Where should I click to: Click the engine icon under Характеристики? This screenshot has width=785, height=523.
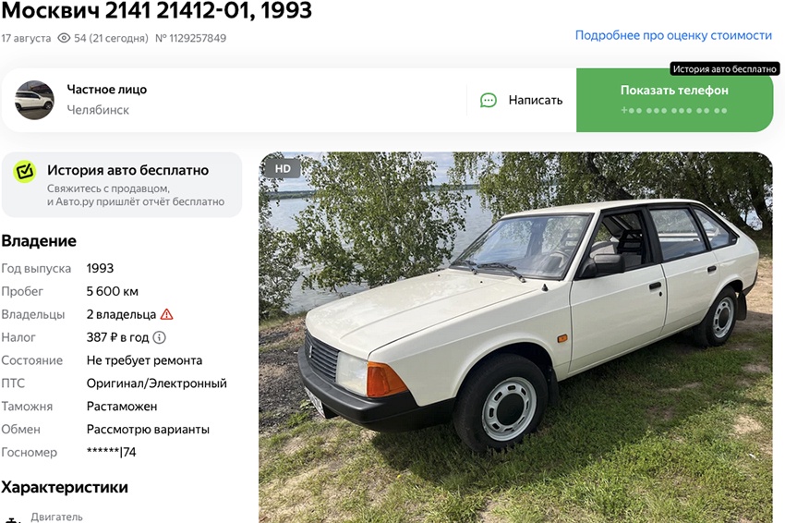click(11, 519)
